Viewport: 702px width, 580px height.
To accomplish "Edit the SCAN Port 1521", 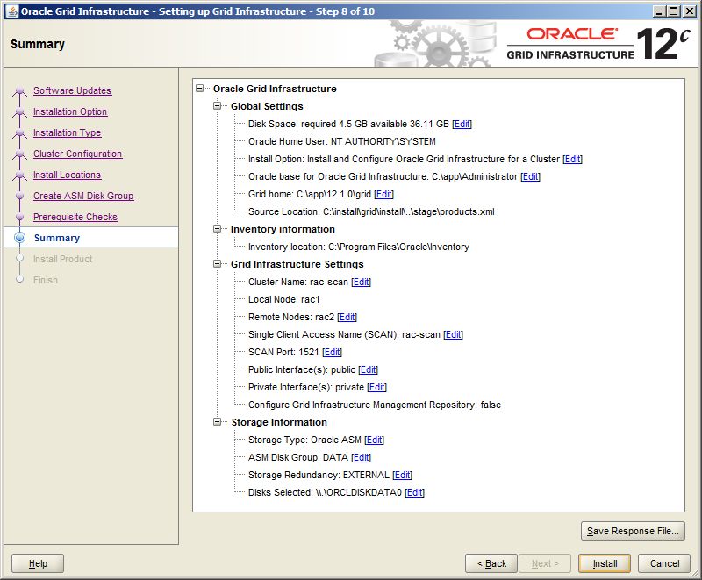I will coord(332,352).
